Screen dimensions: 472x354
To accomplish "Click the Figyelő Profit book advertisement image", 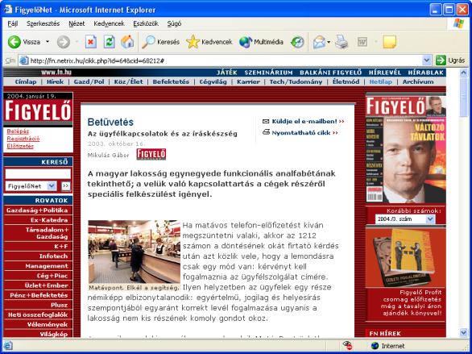I will click(405, 257).
